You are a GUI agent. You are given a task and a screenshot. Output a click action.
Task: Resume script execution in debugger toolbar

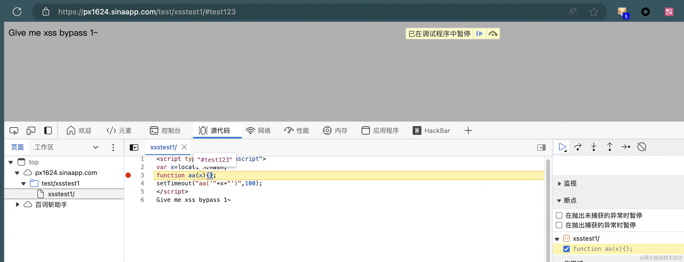tap(562, 147)
